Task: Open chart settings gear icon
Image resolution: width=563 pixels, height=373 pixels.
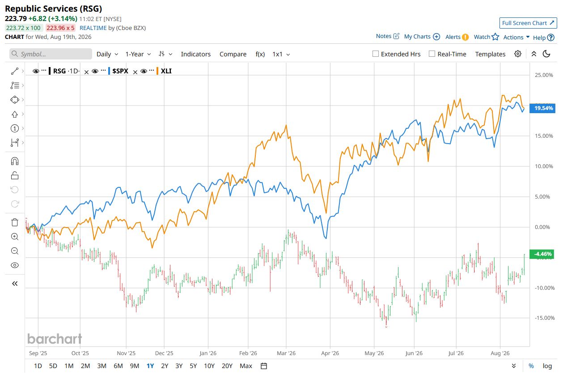Action: [517, 54]
